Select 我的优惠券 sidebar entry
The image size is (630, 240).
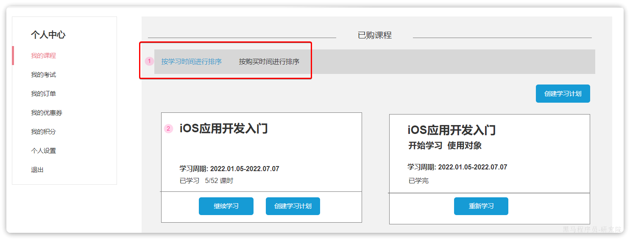47,113
